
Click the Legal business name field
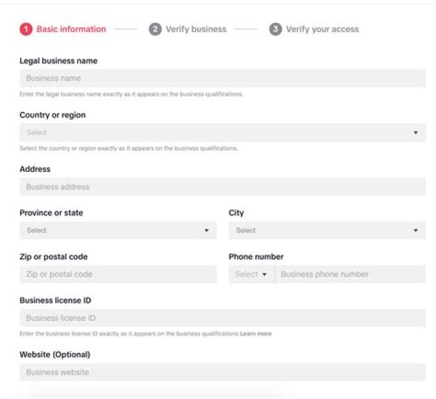222,78
